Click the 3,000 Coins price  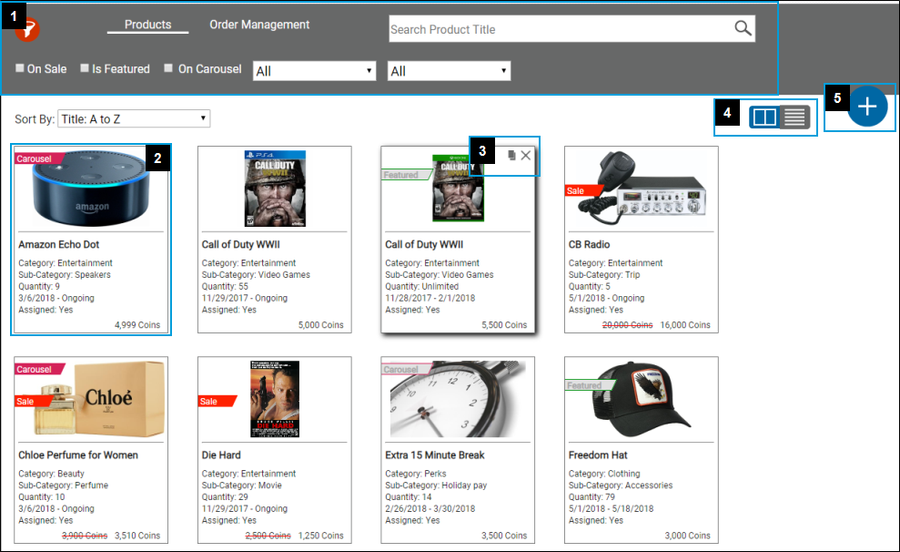point(688,536)
